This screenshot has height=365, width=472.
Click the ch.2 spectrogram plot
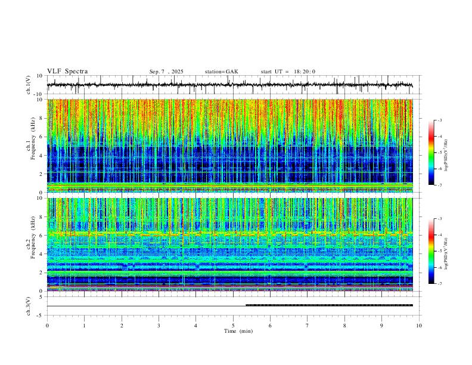[229, 245]
